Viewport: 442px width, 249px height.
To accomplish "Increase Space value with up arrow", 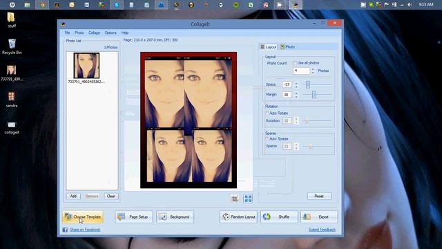I will tap(296, 83).
